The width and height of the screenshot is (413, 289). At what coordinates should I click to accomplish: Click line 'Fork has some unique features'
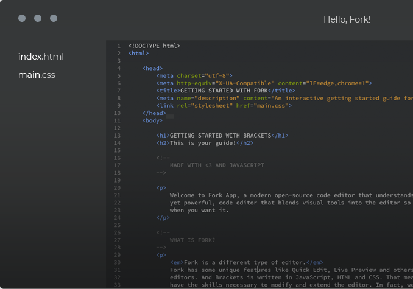[x=291, y=270]
